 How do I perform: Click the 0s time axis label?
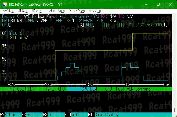166,85
